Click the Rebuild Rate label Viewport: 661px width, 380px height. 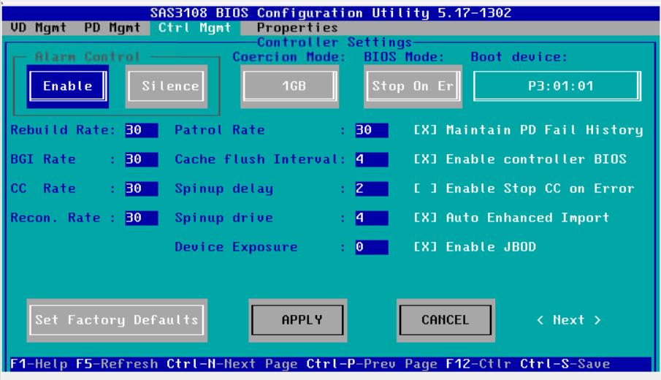click(x=63, y=130)
